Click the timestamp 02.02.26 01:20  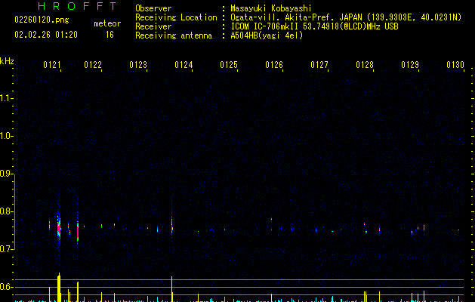[46, 35]
